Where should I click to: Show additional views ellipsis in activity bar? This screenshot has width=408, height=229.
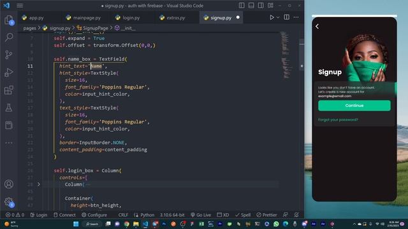(x=9, y=142)
